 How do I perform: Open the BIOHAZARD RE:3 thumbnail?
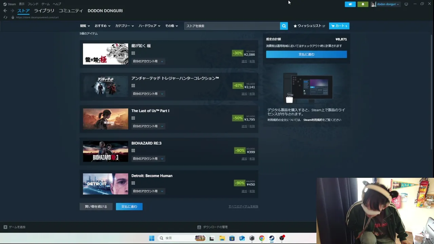tap(105, 151)
